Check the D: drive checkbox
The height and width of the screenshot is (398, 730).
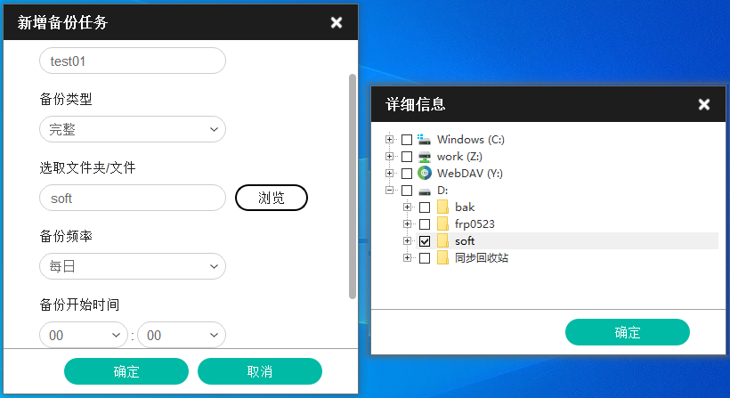click(x=407, y=191)
